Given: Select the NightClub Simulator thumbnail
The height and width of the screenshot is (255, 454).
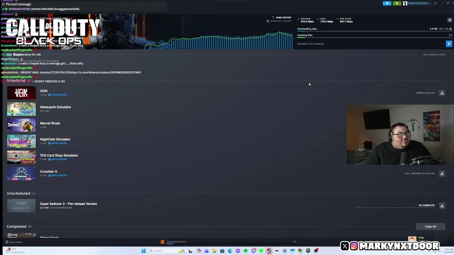Looking at the screenshot, I should [21, 141].
